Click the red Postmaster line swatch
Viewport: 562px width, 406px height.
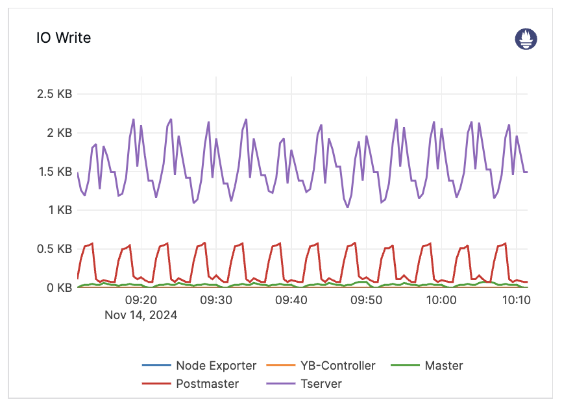(x=156, y=384)
